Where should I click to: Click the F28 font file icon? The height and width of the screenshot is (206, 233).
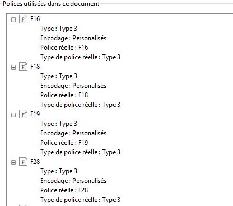coord(23,162)
